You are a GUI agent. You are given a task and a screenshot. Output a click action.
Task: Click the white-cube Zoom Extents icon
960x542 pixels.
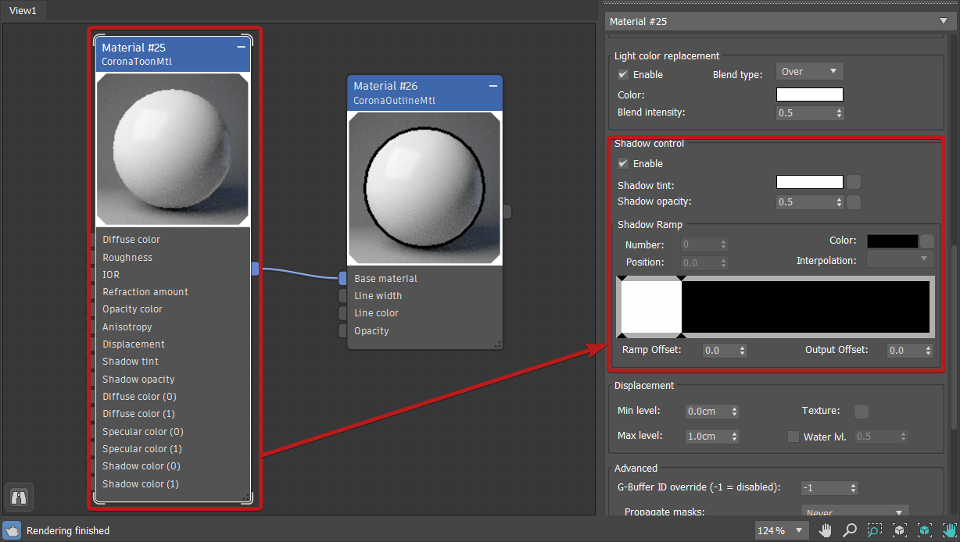click(900, 530)
